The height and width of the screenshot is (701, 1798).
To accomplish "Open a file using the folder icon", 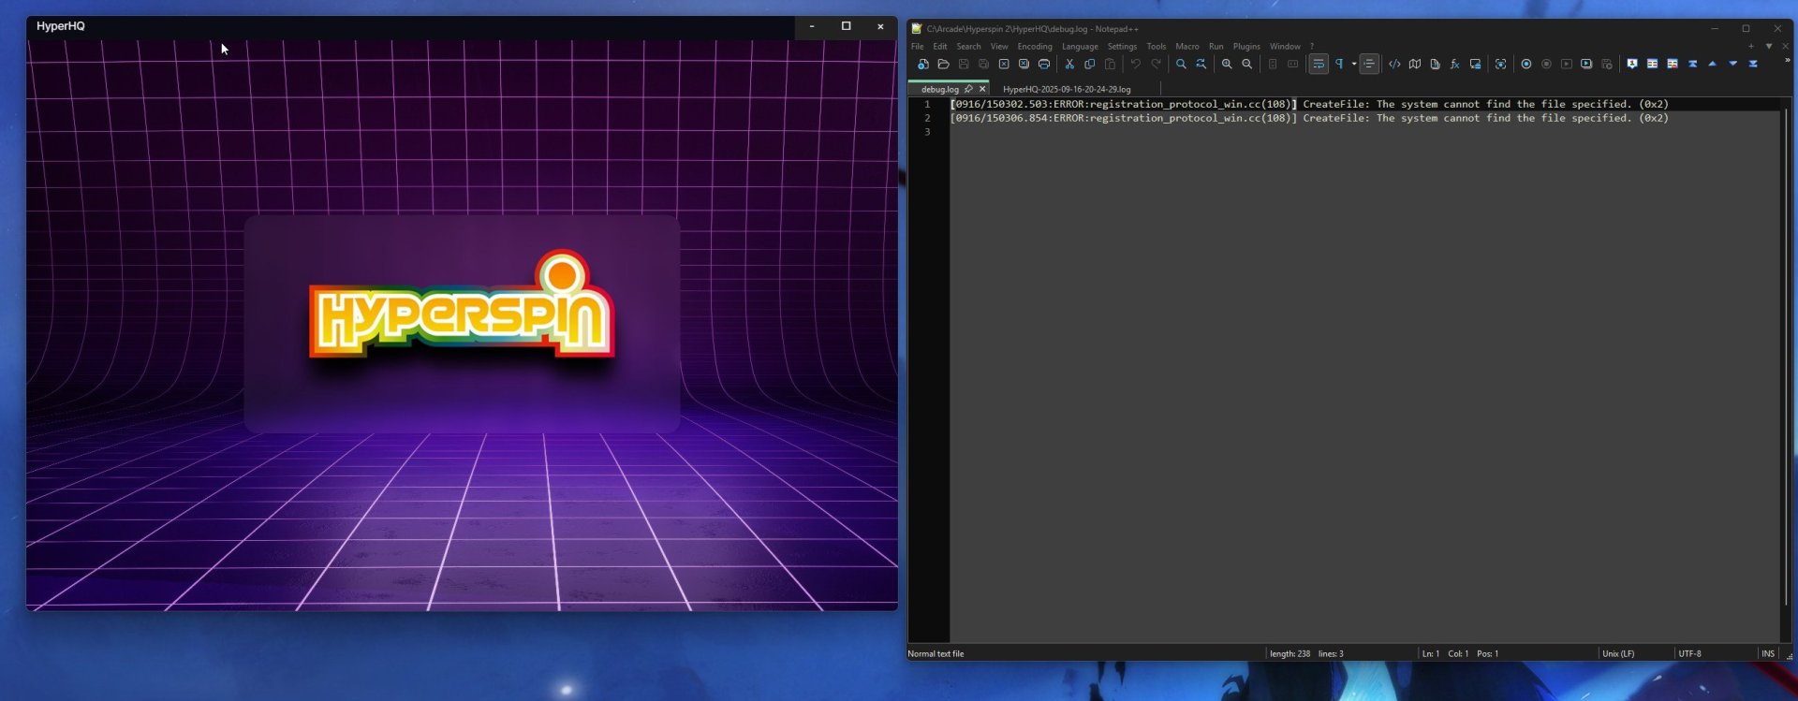I will pos(943,65).
